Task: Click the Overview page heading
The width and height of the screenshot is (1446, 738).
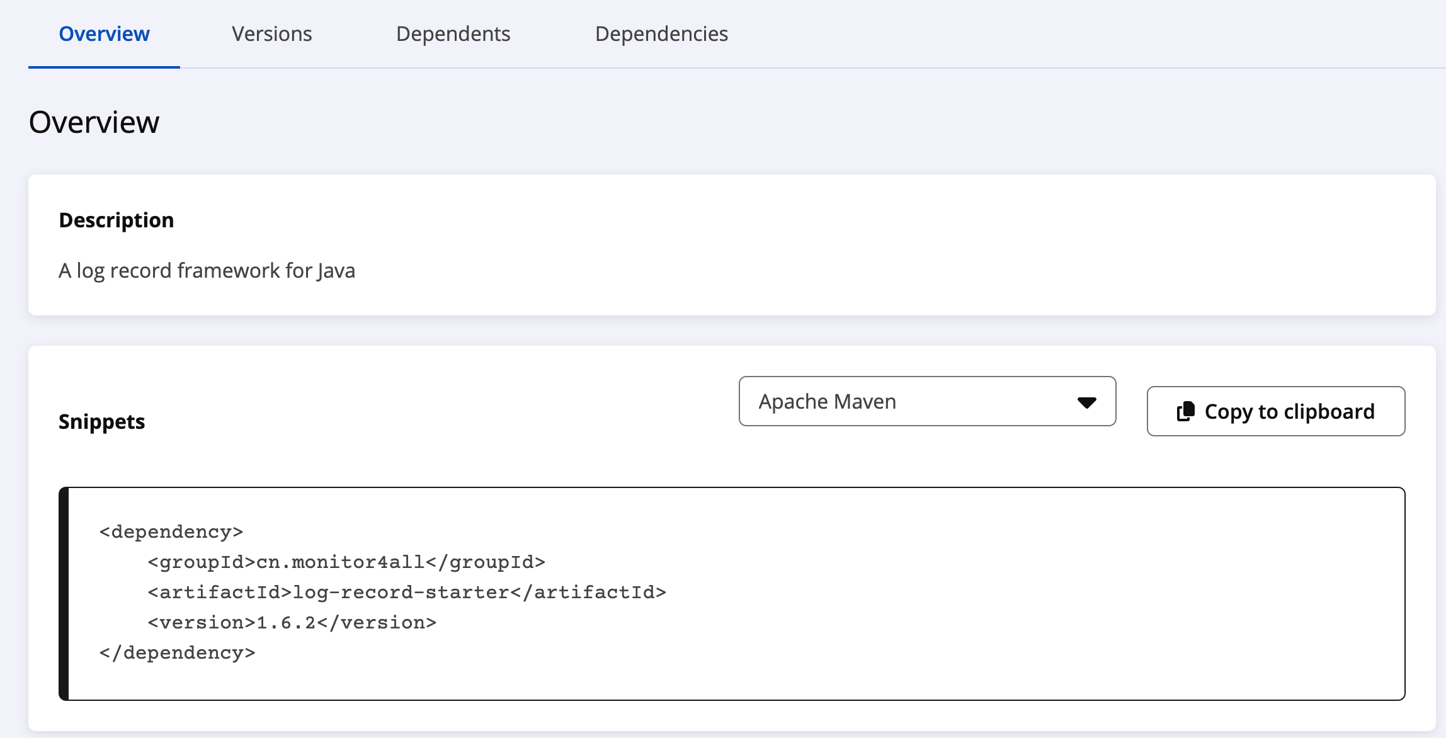Action: pos(94,122)
